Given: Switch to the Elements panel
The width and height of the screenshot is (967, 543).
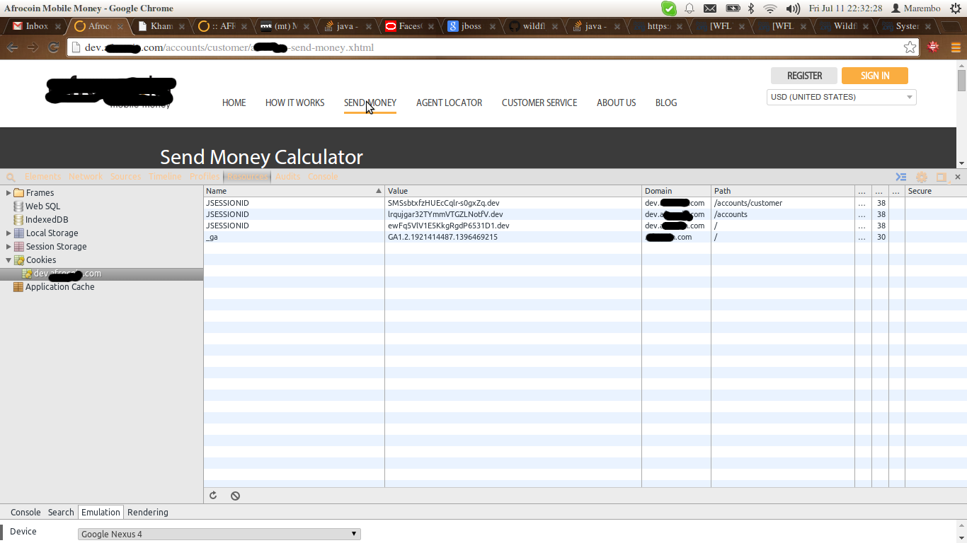Looking at the screenshot, I should [x=42, y=177].
